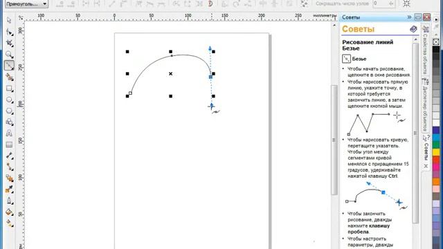This screenshot has width=443, height=249.
Task: Pick the white color swatch
Action: 436,123
